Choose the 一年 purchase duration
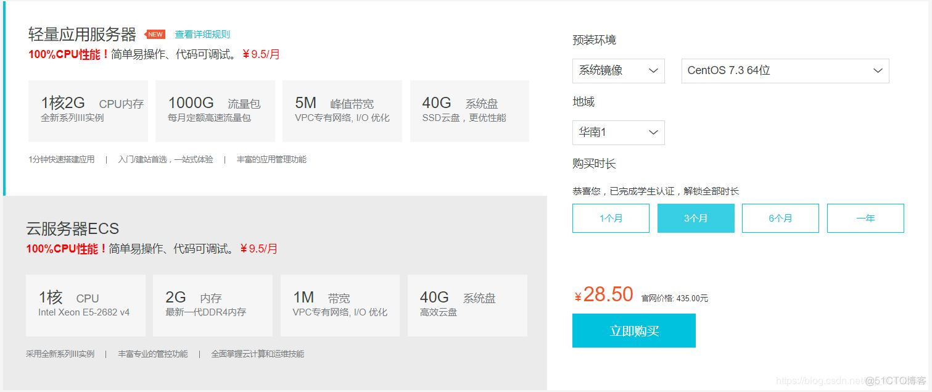932x392 pixels. [x=865, y=219]
